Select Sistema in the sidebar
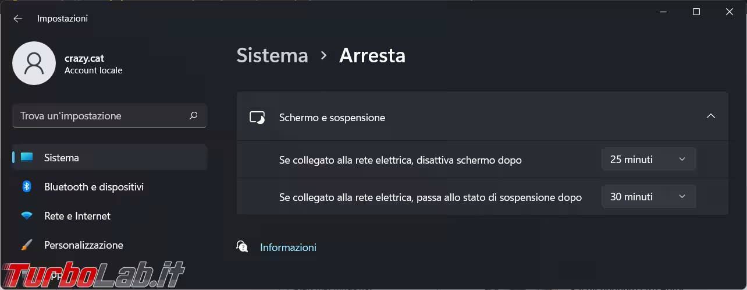 (62, 158)
